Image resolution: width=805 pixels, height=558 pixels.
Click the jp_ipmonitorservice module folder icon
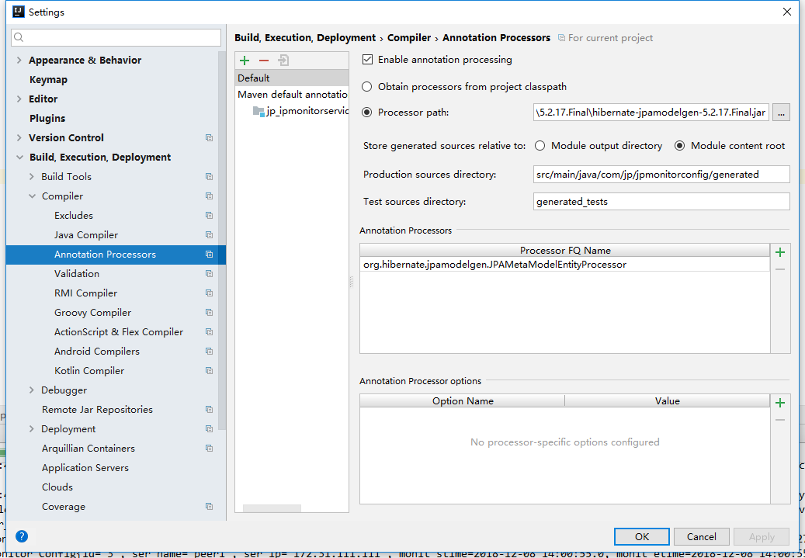click(x=259, y=111)
